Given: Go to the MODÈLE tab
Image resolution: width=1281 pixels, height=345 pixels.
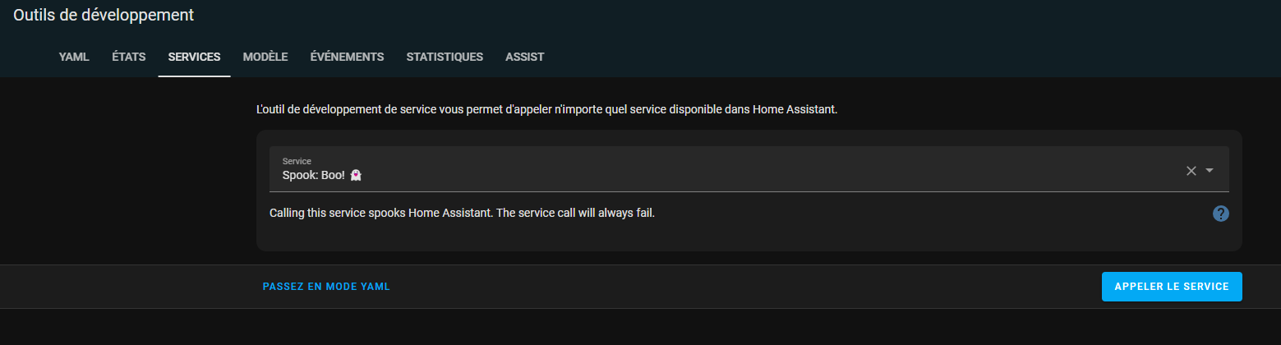Looking at the screenshot, I should 265,57.
